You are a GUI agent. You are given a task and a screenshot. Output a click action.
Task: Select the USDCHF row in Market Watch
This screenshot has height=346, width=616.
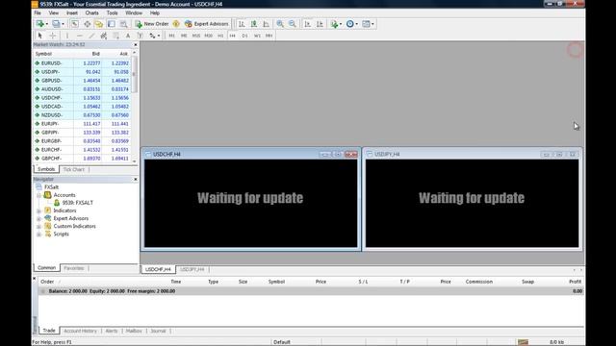(x=83, y=98)
